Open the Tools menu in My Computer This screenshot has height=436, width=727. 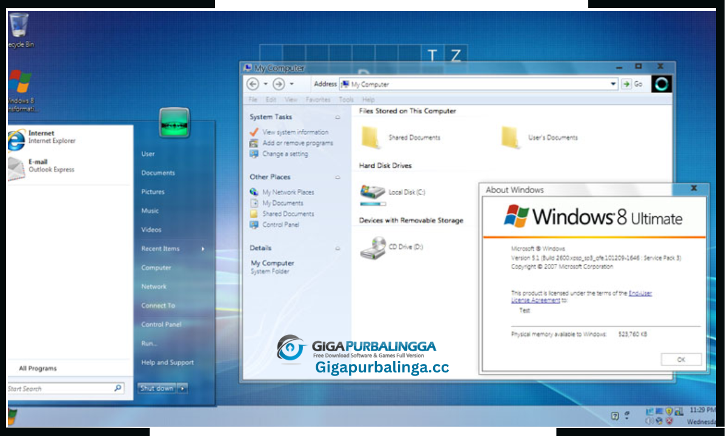[x=347, y=100]
